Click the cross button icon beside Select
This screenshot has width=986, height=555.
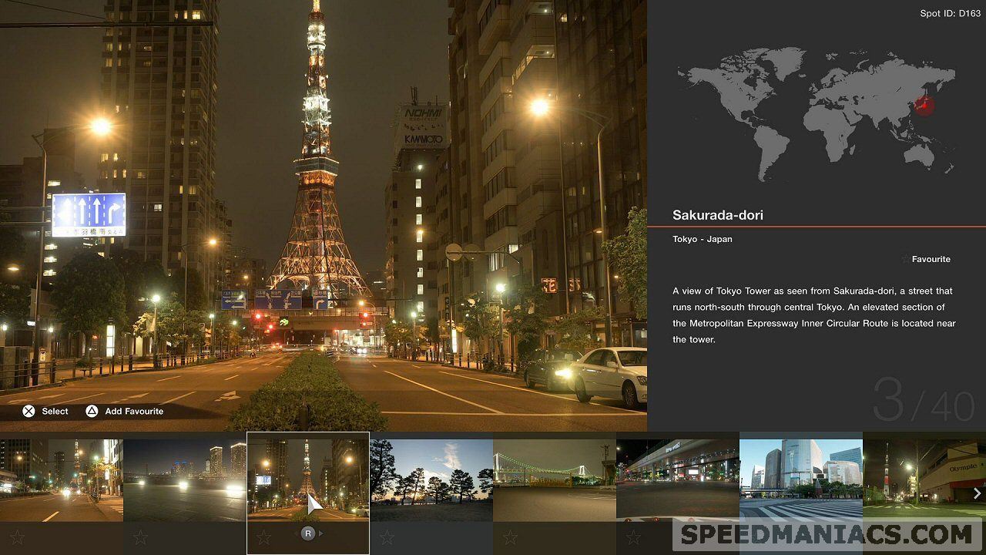tap(29, 411)
